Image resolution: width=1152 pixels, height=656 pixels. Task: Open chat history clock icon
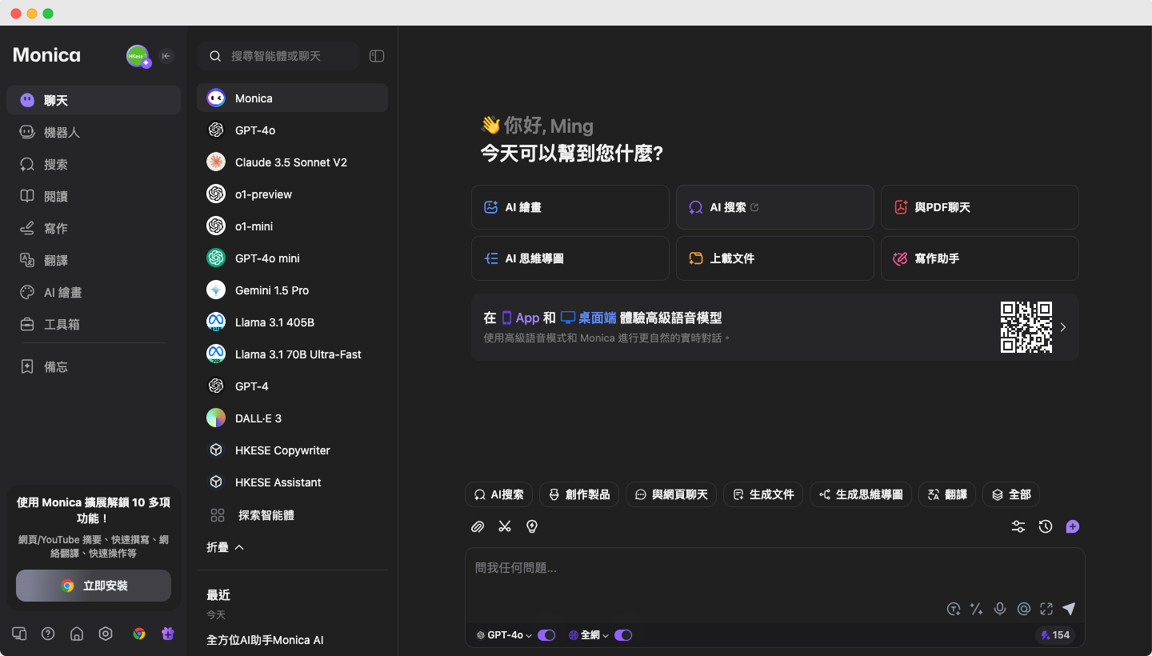(x=1046, y=526)
